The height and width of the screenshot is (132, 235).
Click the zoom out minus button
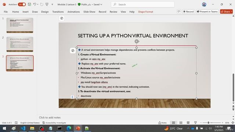pyautogui.click(x=201, y=123)
